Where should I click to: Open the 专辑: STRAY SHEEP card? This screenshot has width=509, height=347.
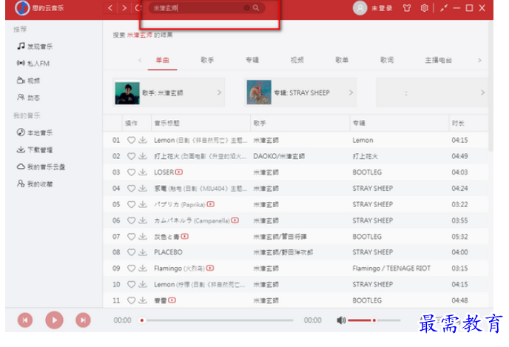300,92
